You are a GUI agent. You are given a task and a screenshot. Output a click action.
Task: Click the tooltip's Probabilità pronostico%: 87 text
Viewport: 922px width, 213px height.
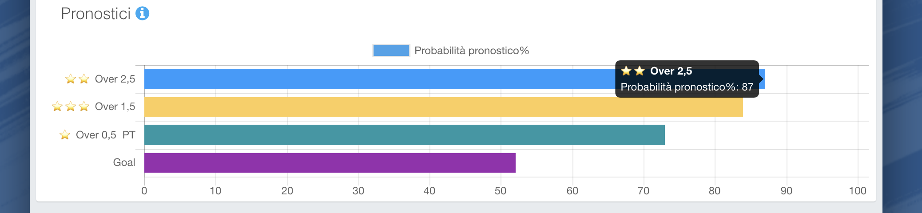tap(687, 87)
